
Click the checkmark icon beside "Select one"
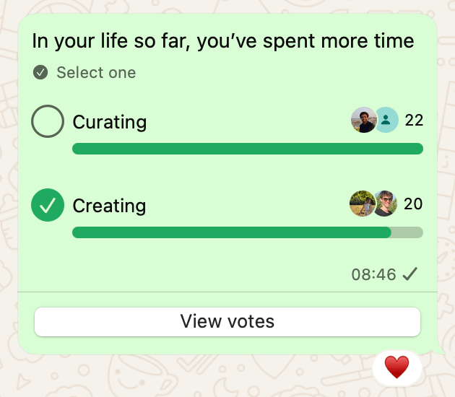point(40,72)
